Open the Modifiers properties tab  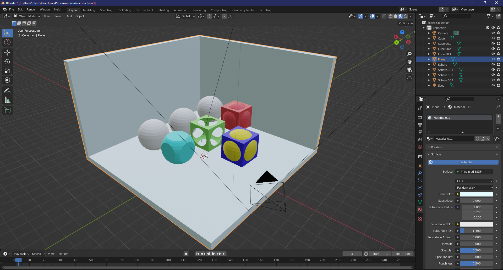coord(420,173)
